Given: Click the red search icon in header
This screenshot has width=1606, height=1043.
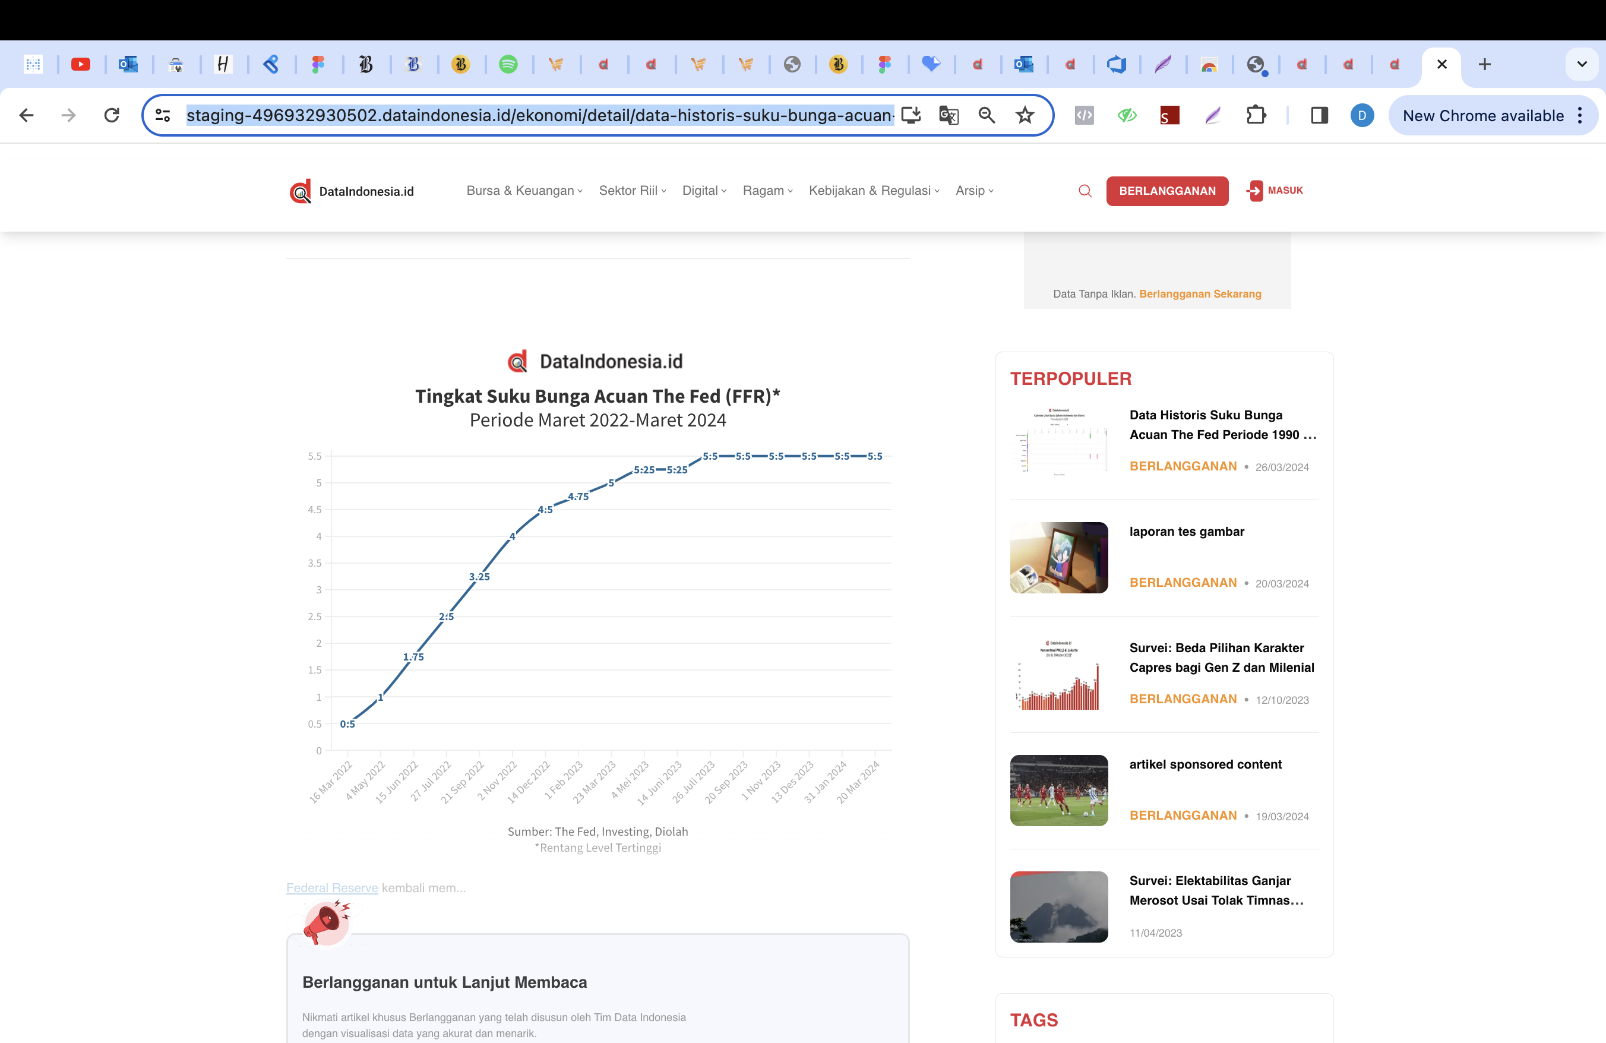Looking at the screenshot, I should click(1085, 191).
